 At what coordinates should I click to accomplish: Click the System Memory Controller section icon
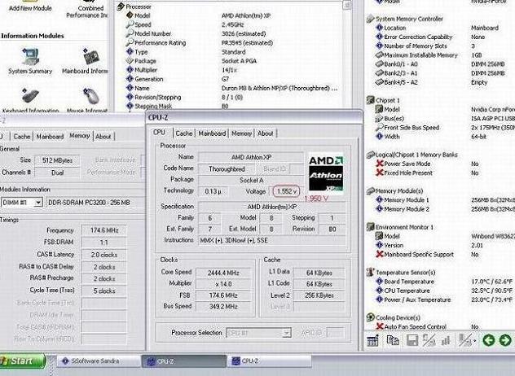coord(370,19)
